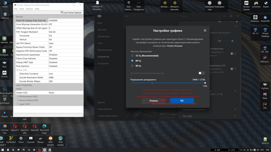Open the SideQuest new desktop icon

[x=209, y=6]
